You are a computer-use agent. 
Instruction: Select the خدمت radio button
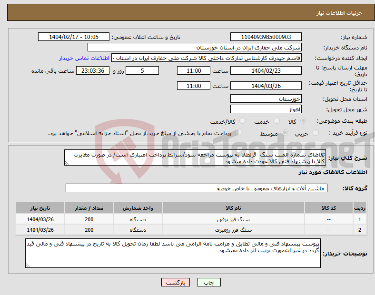tap(276, 121)
